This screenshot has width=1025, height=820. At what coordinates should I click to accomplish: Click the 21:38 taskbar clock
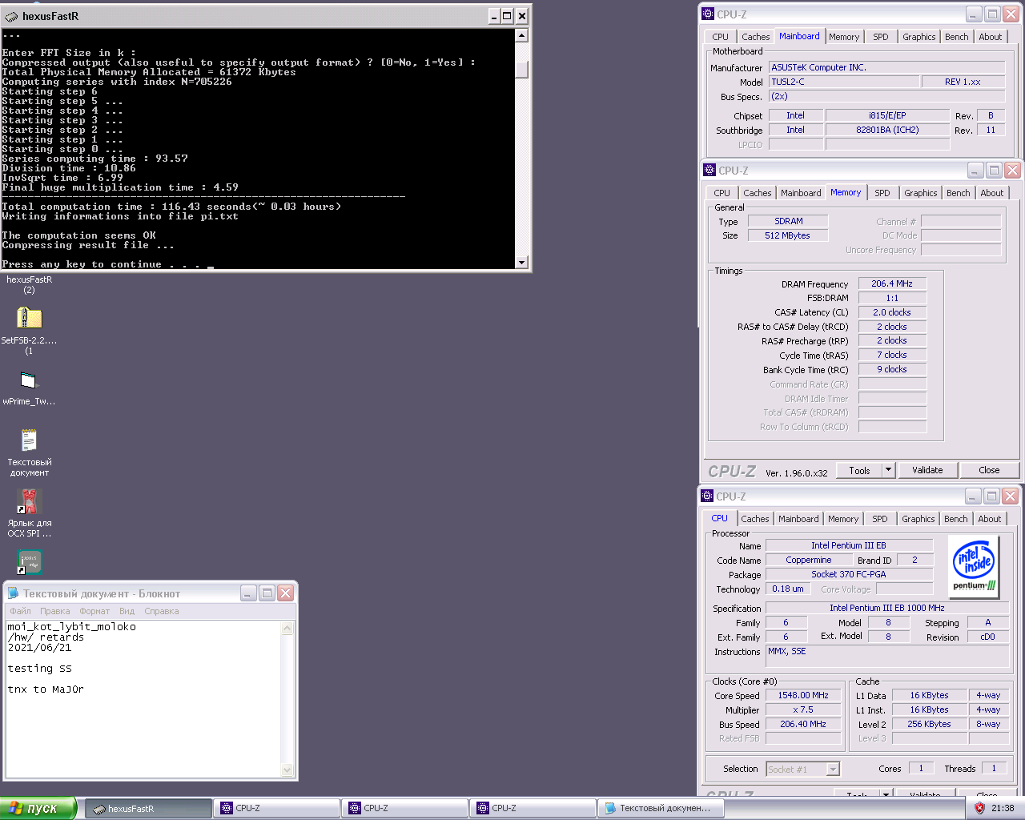coord(1003,808)
